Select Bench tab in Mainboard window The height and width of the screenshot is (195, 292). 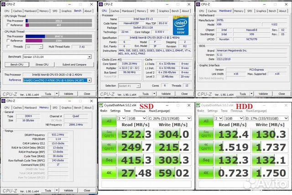click(272, 11)
